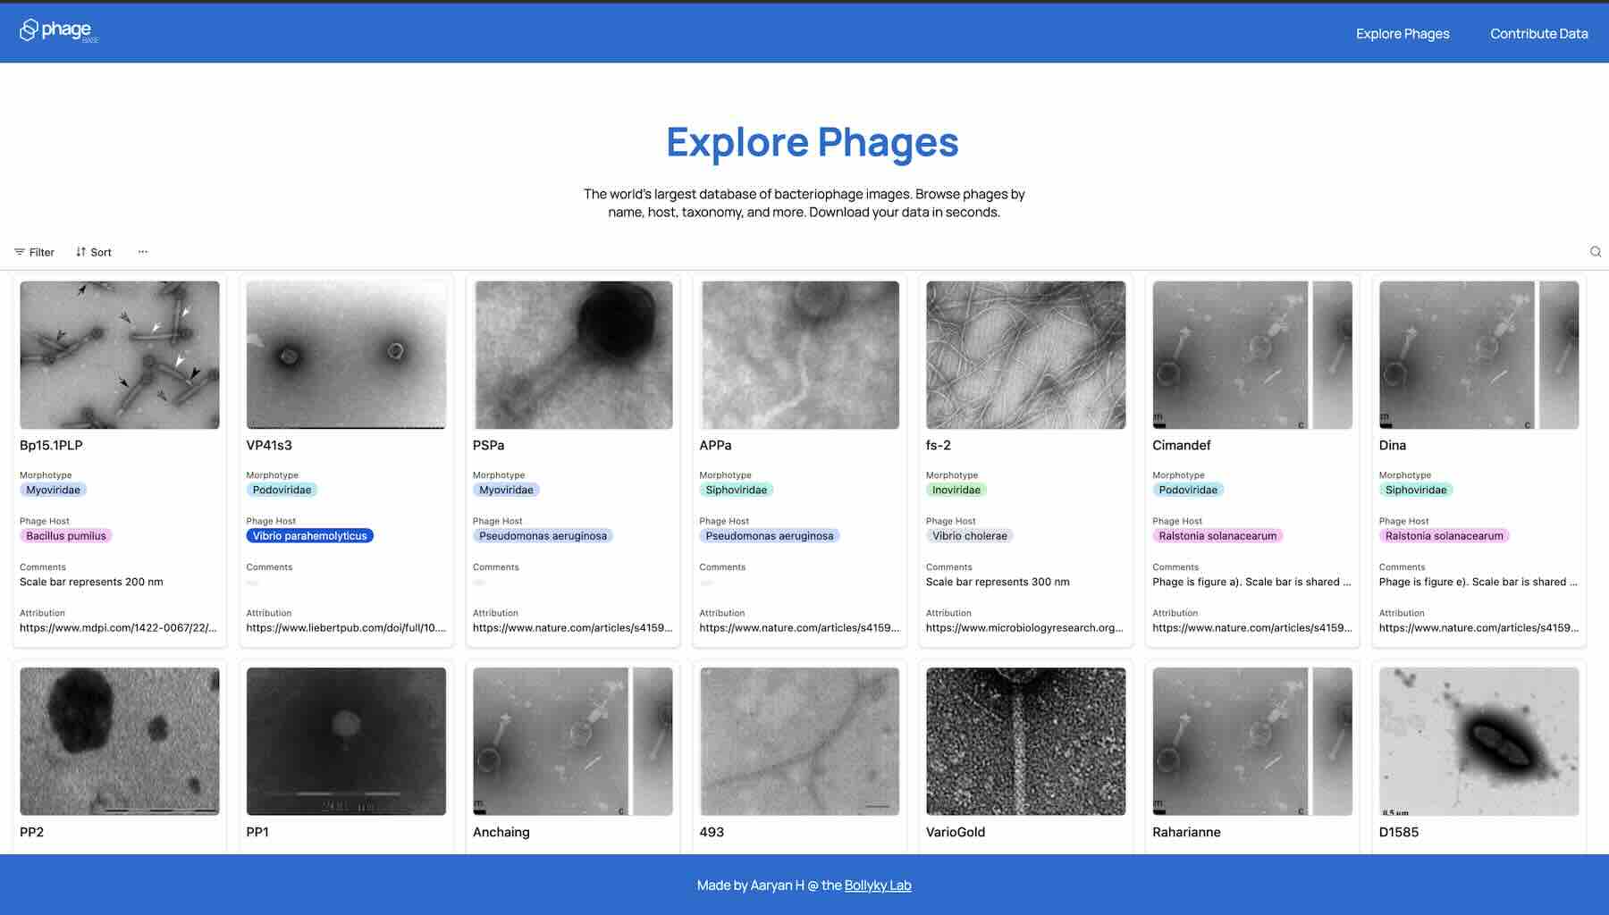The image size is (1609, 915).
Task: Select APPa's Pseudomonas aeruginosa host tag
Action: point(770,536)
